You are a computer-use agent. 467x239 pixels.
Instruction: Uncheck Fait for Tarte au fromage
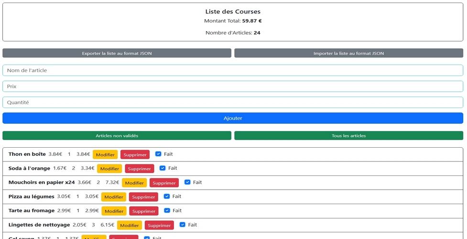167,210
